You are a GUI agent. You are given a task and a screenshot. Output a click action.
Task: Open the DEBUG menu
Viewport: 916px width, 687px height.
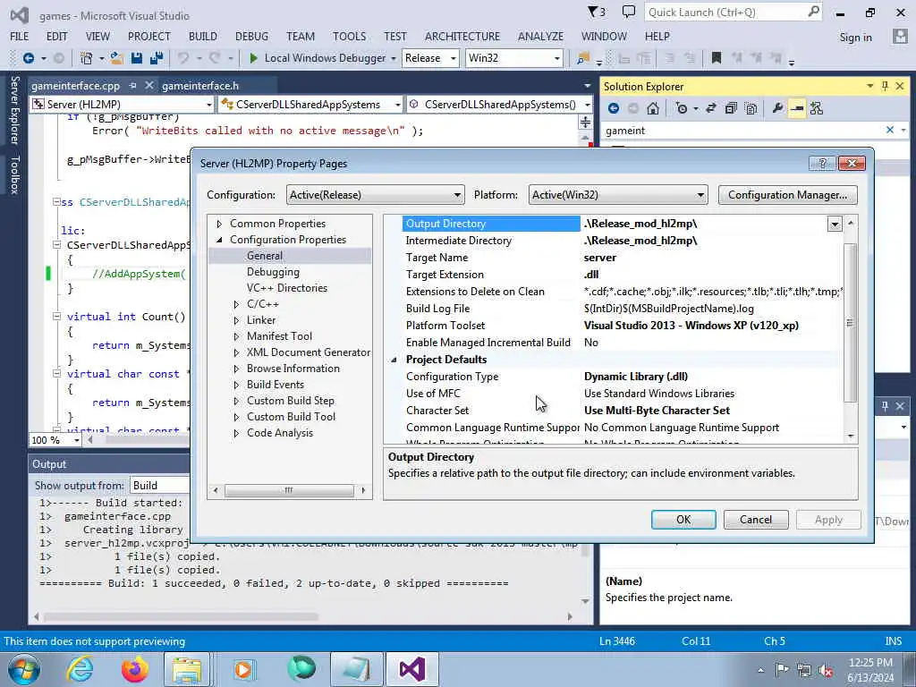click(x=251, y=36)
